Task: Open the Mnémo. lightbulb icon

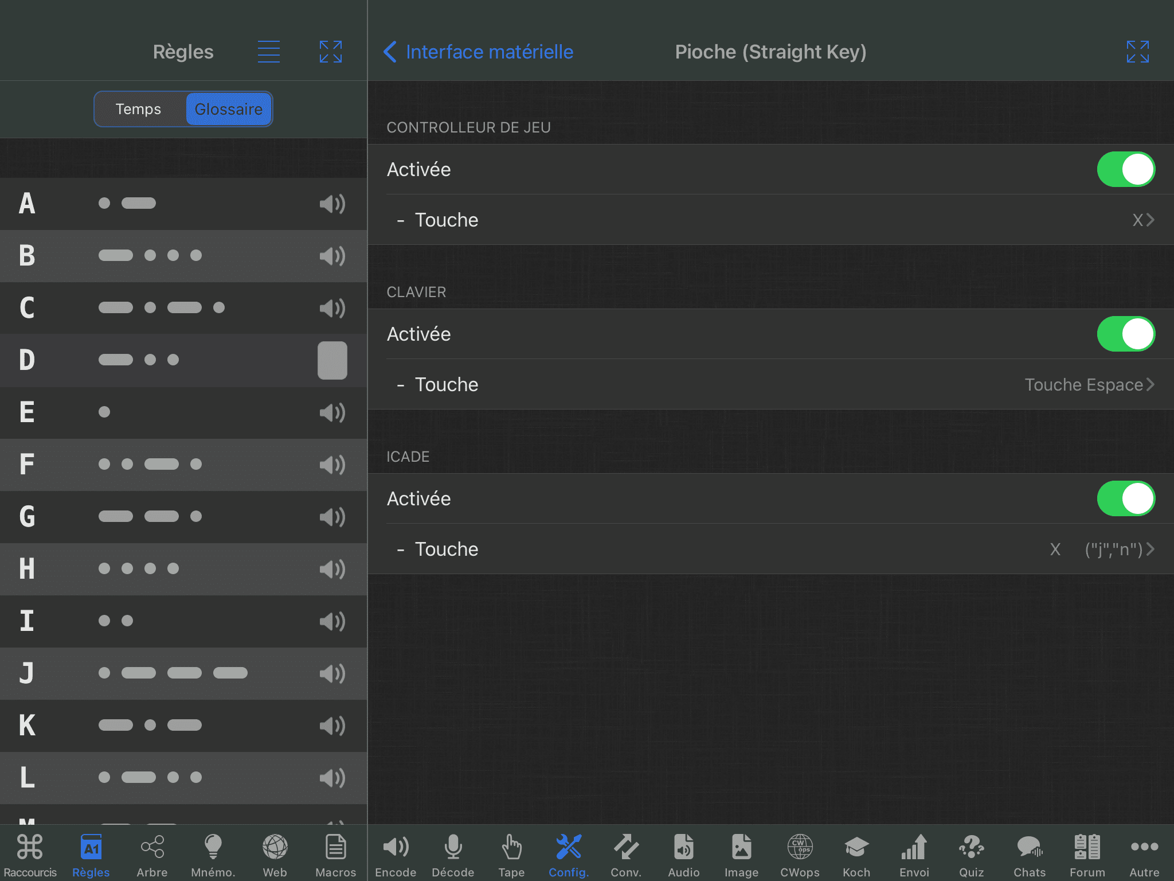Action: pyautogui.click(x=213, y=854)
